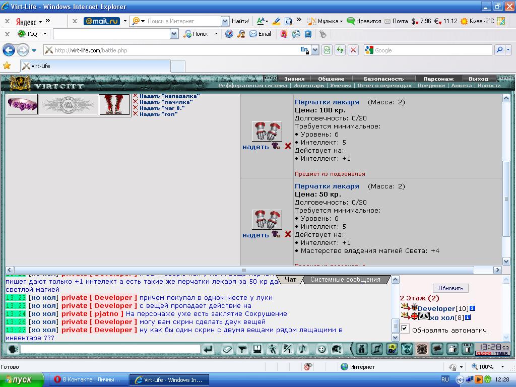The width and height of the screenshot is (516, 387).
Task: Open the mail.ru toolbar dropdown arrow
Action: [x=125, y=21]
